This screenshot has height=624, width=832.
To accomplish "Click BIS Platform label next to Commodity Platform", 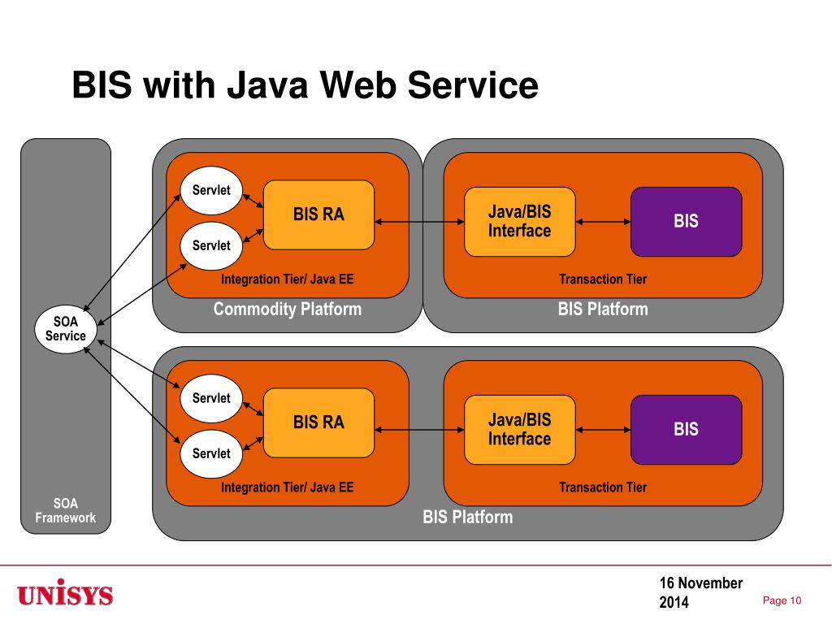I will [603, 309].
